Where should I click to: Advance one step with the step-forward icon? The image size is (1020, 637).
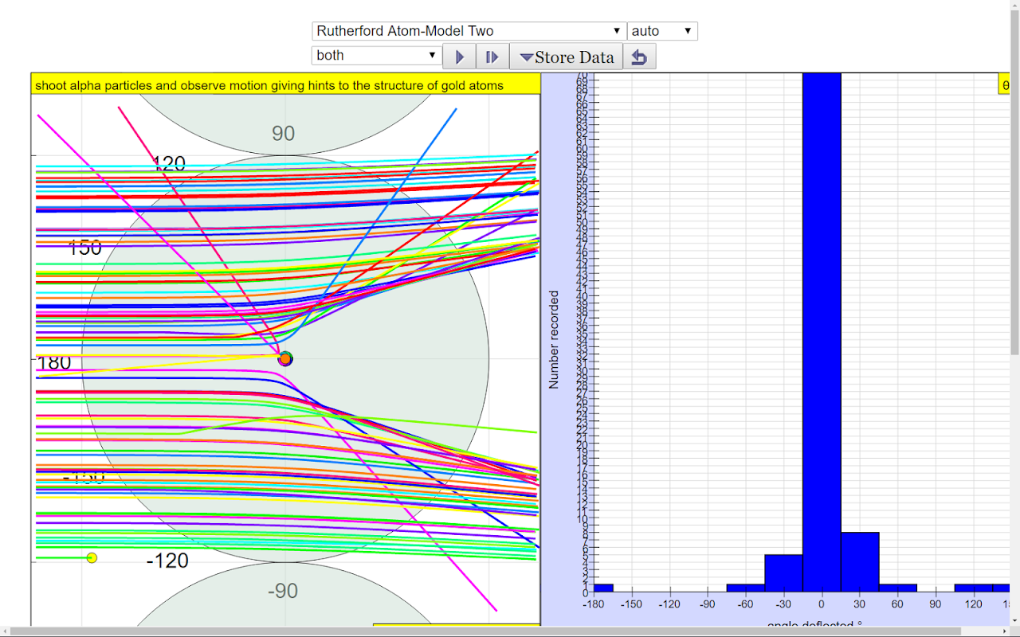coord(492,57)
